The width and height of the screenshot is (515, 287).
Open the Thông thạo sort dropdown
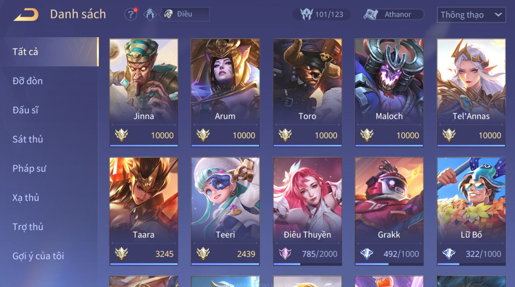471,15
